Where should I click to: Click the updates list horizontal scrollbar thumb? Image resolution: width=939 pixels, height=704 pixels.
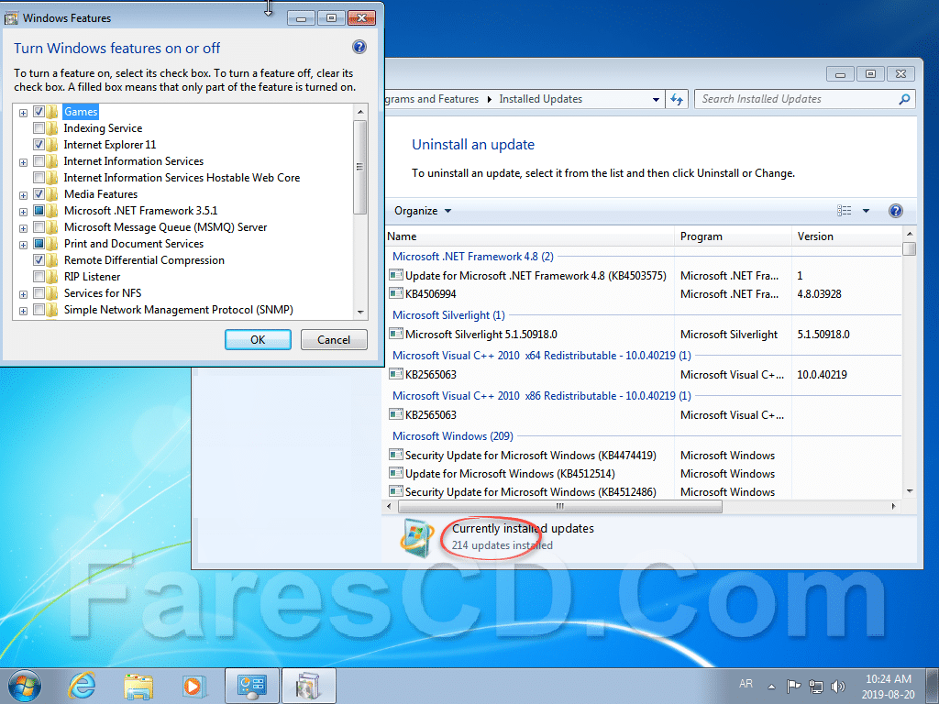[x=560, y=506]
